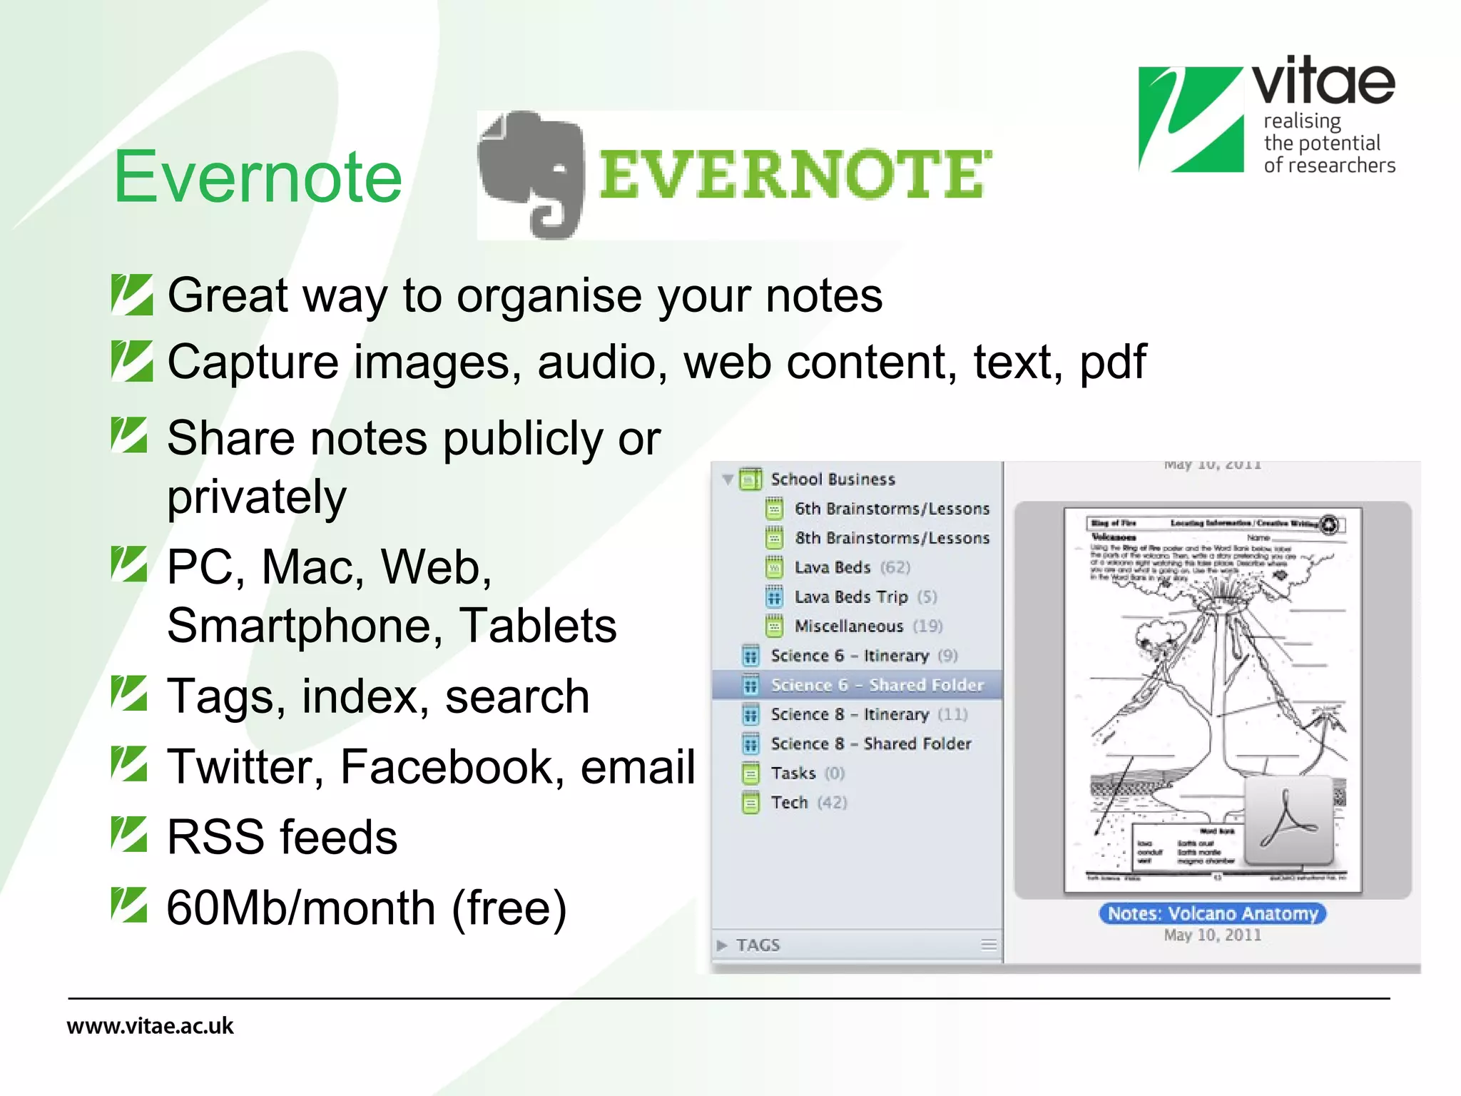Click the 'Capture images, audio, web content' bullet
Screen dimensions: 1461x1096
pyautogui.click(x=657, y=362)
